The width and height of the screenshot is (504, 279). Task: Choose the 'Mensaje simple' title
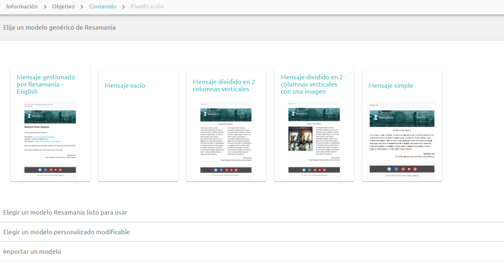pyautogui.click(x=391, y=85)
